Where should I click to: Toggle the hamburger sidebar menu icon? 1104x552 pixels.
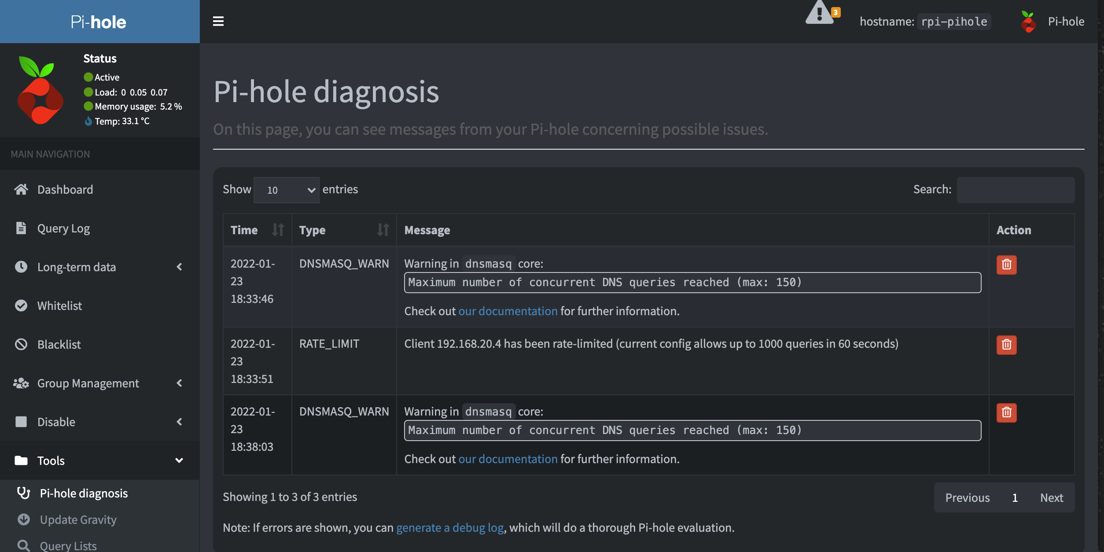click(218, 21)
